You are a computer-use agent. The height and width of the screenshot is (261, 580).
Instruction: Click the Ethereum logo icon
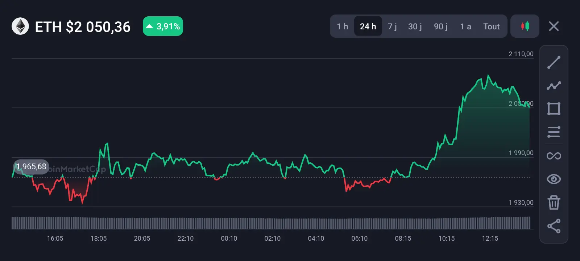tap(20, 26)
